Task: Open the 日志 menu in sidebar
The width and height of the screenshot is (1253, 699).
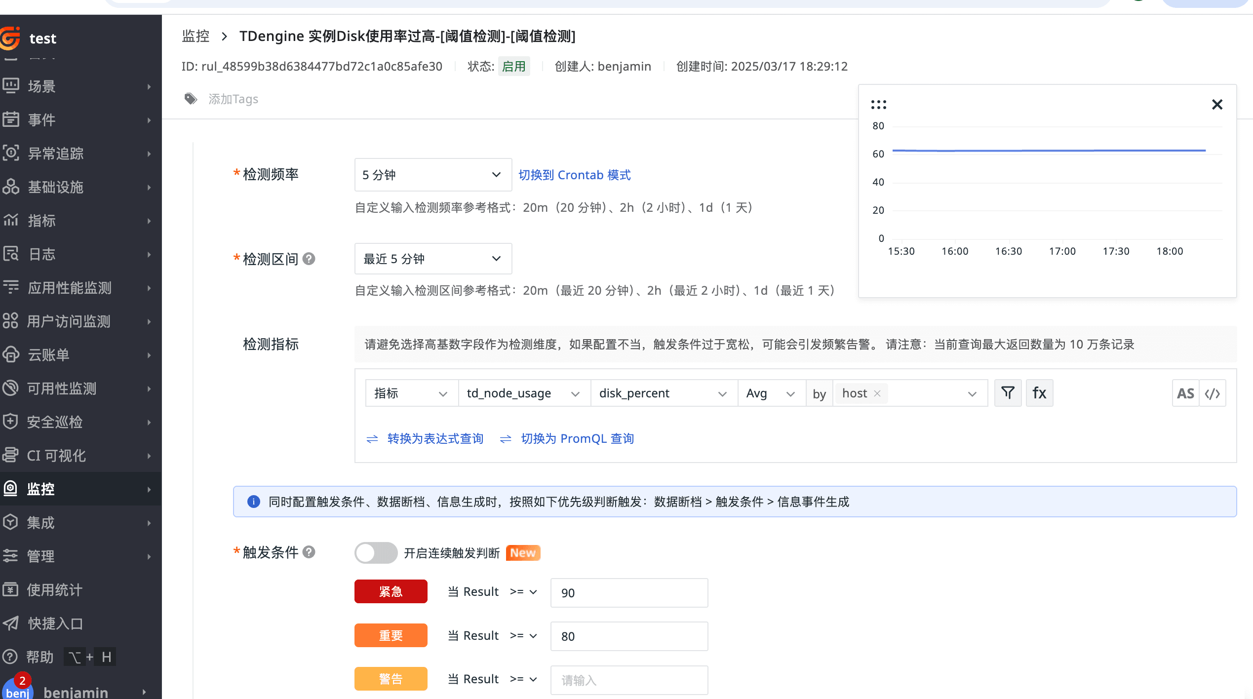Action: (x=81, y=254)
